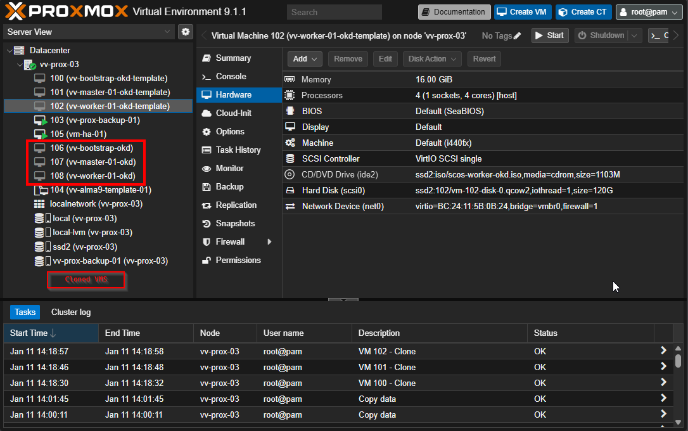Open the Shutdown options dropdown arrow
Screen dimensions: 688x431
coord(634,36)
